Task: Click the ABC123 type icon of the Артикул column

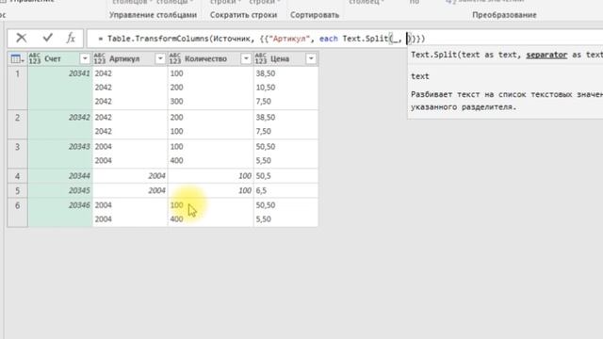Action: coord(99,58)
